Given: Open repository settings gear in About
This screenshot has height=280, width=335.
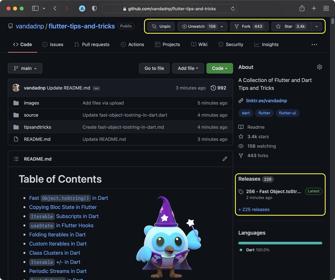Looking at the screenshot, I should click(320, 67).
